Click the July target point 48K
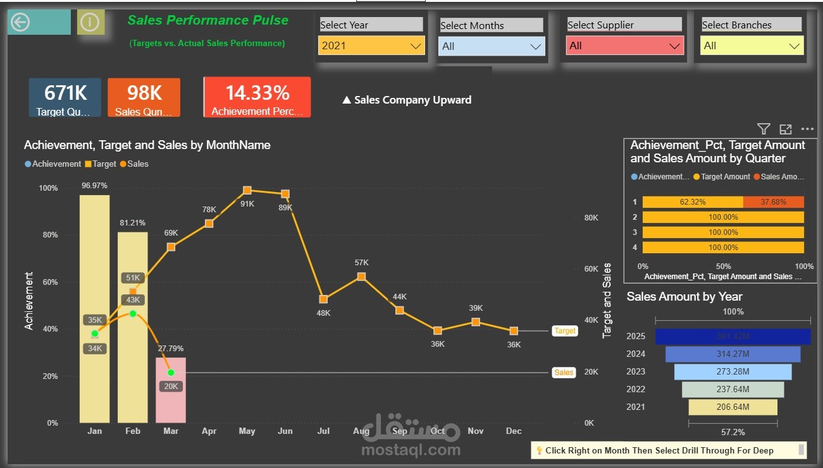 click(x=323, y=299)
